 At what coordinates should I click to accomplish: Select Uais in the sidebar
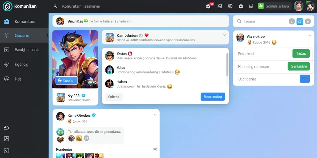[x=24, y=79]
